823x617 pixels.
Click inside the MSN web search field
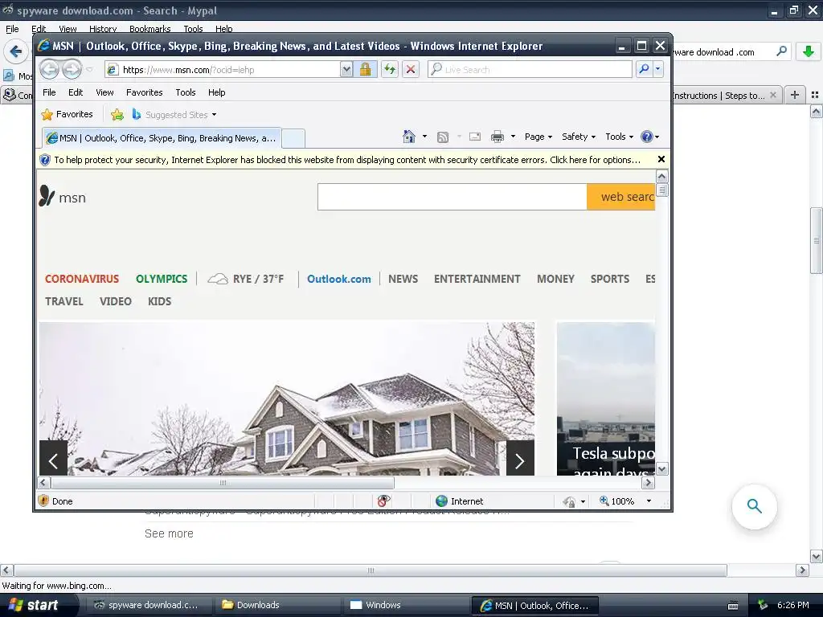coord(452,197)
